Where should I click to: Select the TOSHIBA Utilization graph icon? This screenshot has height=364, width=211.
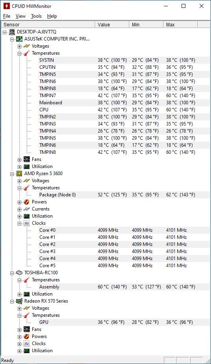coord(27,294)
